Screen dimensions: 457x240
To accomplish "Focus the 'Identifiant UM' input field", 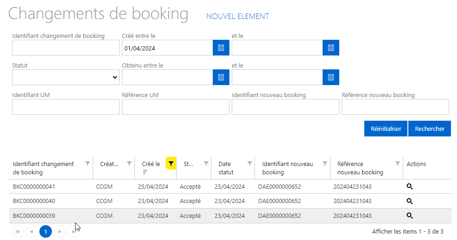I will (x=65, y=107).
